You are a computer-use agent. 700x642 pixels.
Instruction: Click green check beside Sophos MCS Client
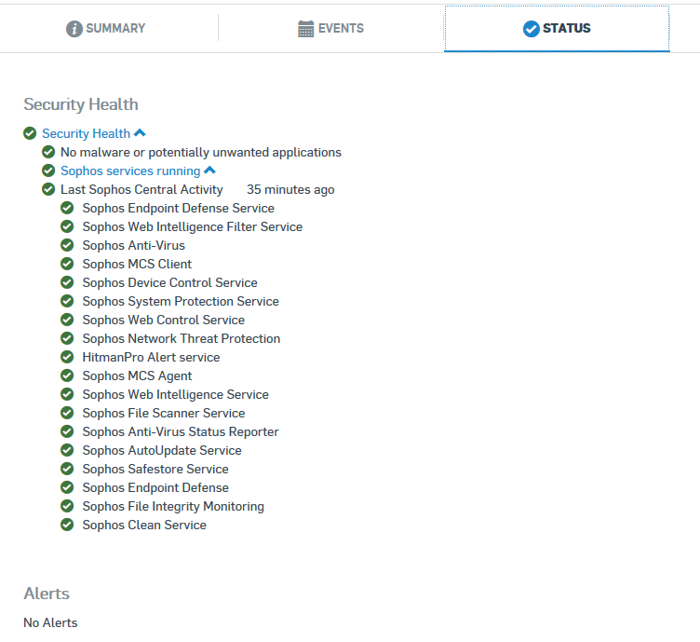(67, 264)
